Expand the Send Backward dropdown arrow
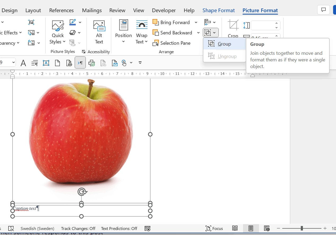This screenshot has height=235, width=336. pyautogui.click(x=198, y=33)
